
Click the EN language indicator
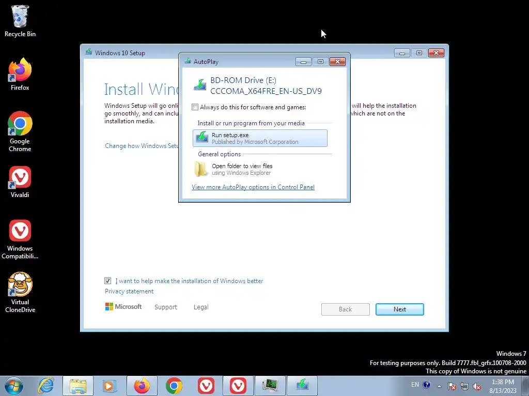tap(415, 385)
